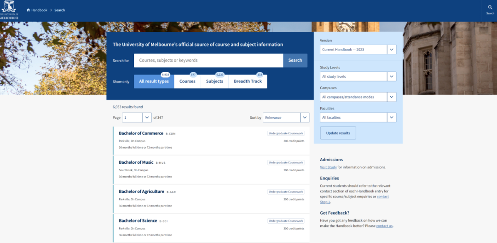Open the Bachelor of Agriculture result

141,191
